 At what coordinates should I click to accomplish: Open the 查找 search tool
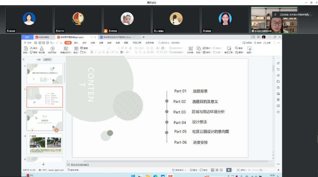click(x=239, y=48)
